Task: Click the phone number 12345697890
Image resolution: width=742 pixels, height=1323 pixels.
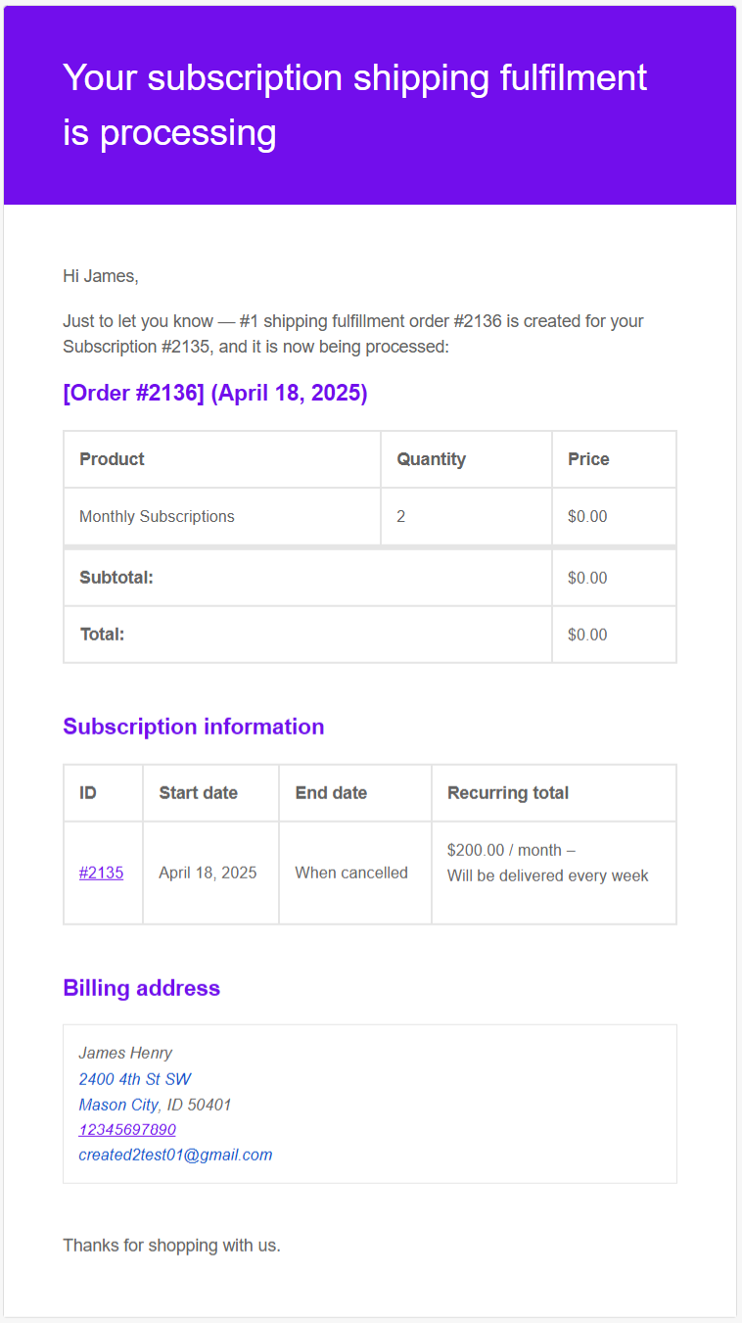Action: click(127, 1129)
